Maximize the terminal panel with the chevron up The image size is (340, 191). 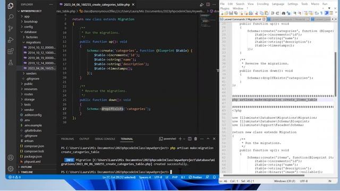pos(208,139)
